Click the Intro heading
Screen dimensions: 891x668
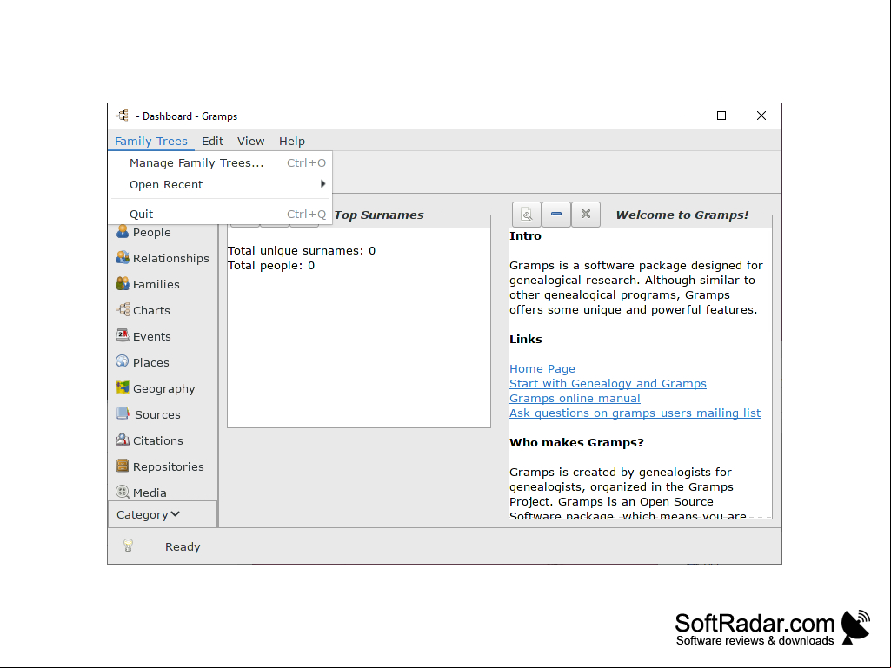pyautogui.click(x=525, y=235)
